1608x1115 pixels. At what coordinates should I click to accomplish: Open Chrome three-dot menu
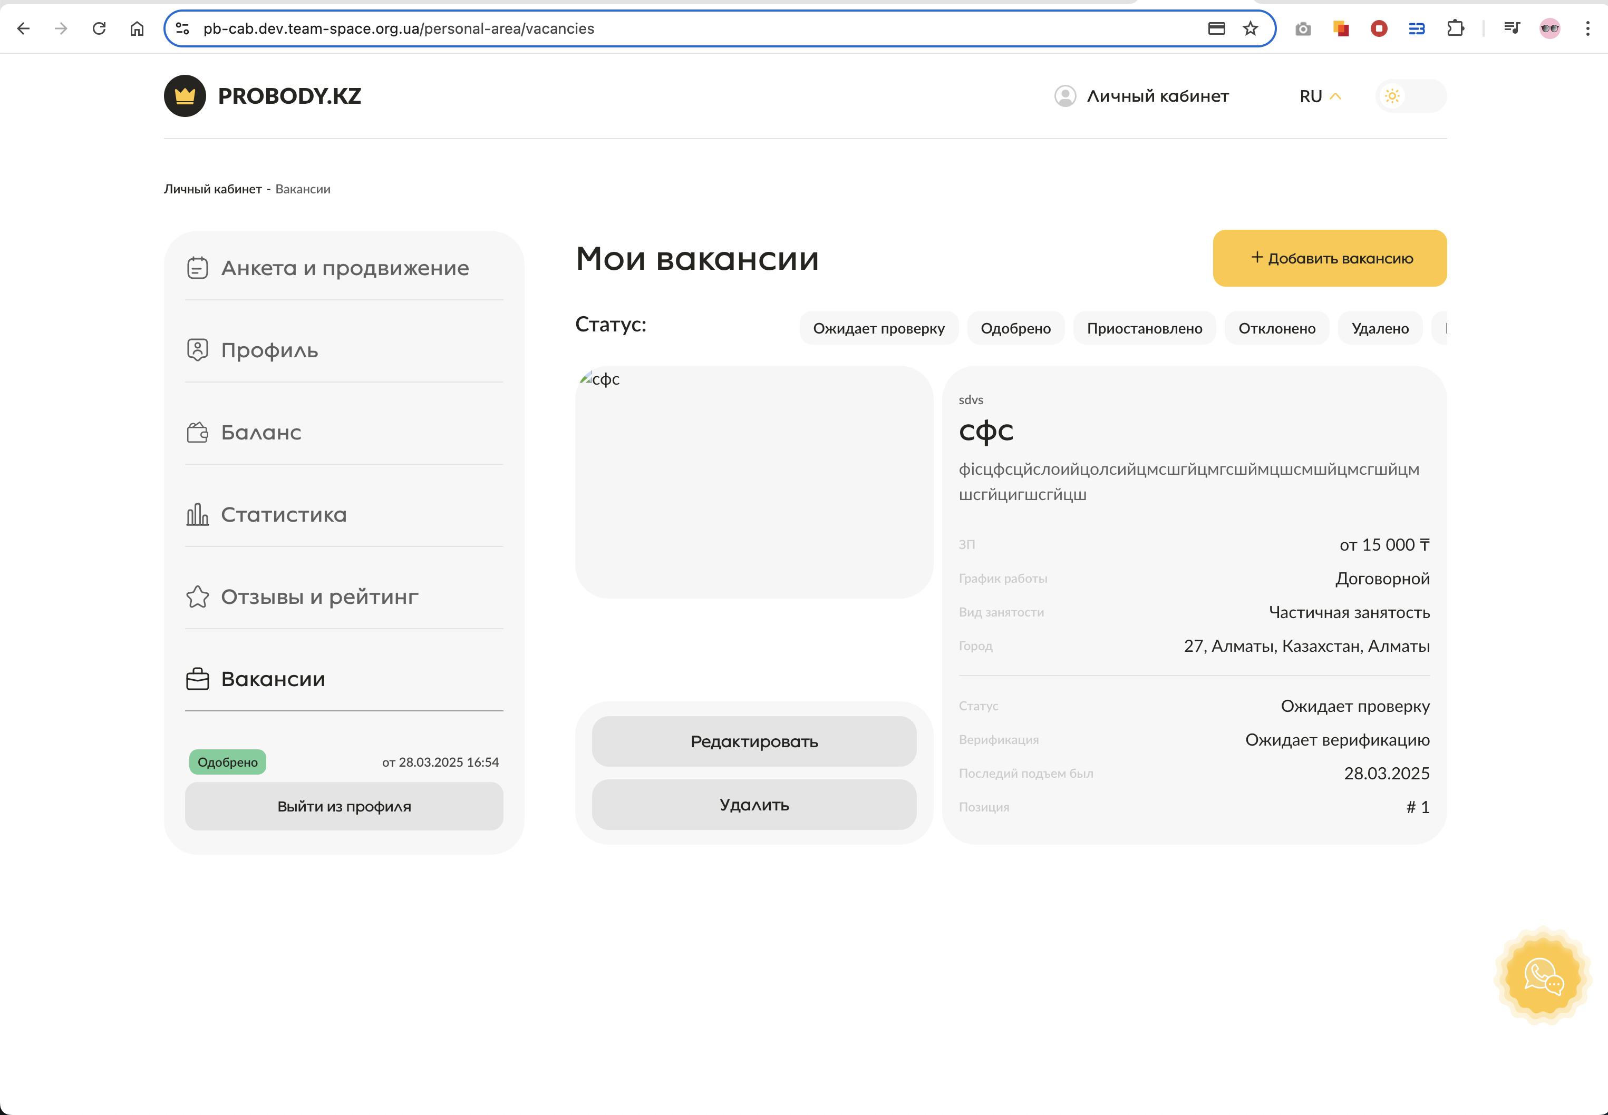[x=1587, y=28]
